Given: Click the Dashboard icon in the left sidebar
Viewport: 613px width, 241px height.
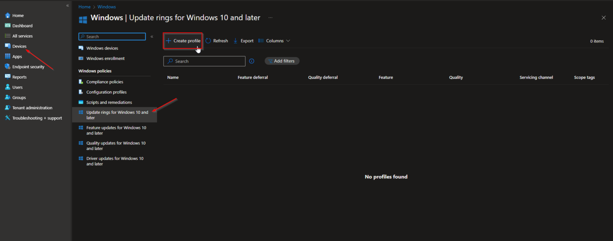Looking at the screenshot, I should pos(8,26).
